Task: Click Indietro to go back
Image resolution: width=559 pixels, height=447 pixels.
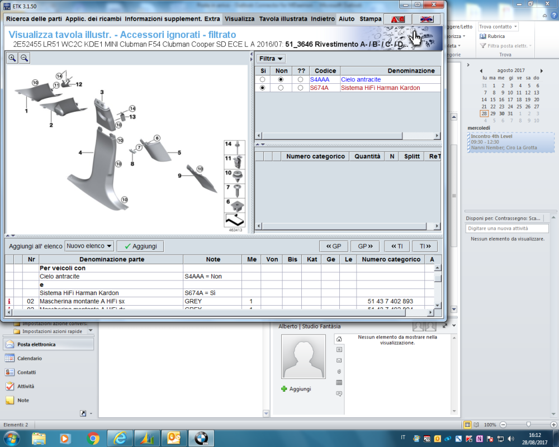Action: (323, 19)
